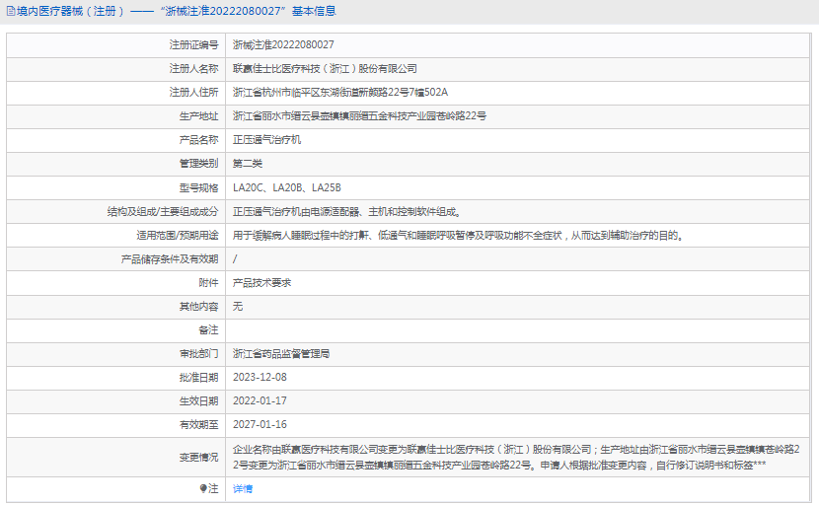Click the 注册人住所 label cell
819x505 pixels.
(x=116, y=93)
